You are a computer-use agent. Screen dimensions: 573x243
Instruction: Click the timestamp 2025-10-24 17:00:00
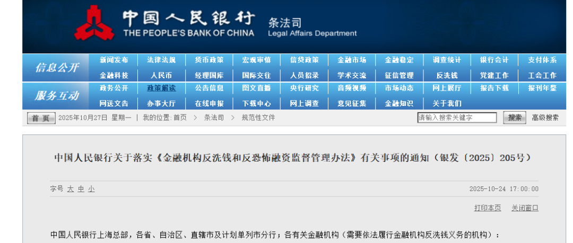[504, 189]
